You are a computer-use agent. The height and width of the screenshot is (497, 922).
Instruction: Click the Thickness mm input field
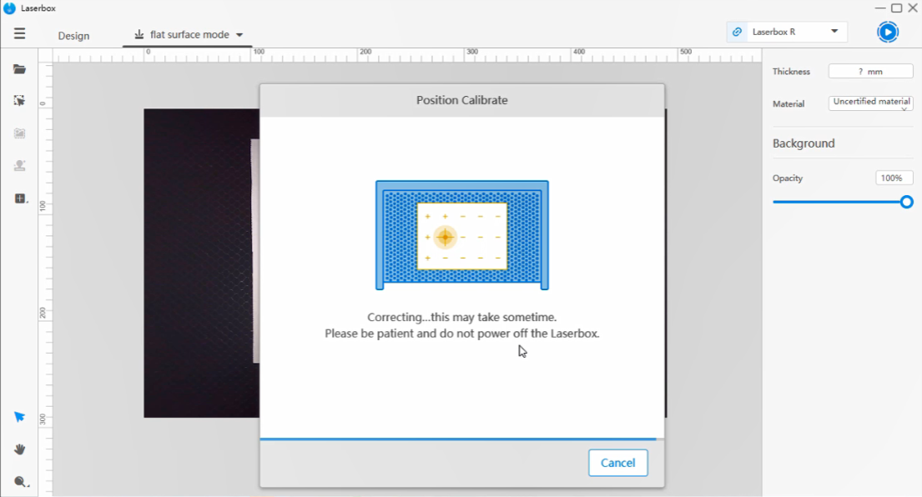(871, 71)
